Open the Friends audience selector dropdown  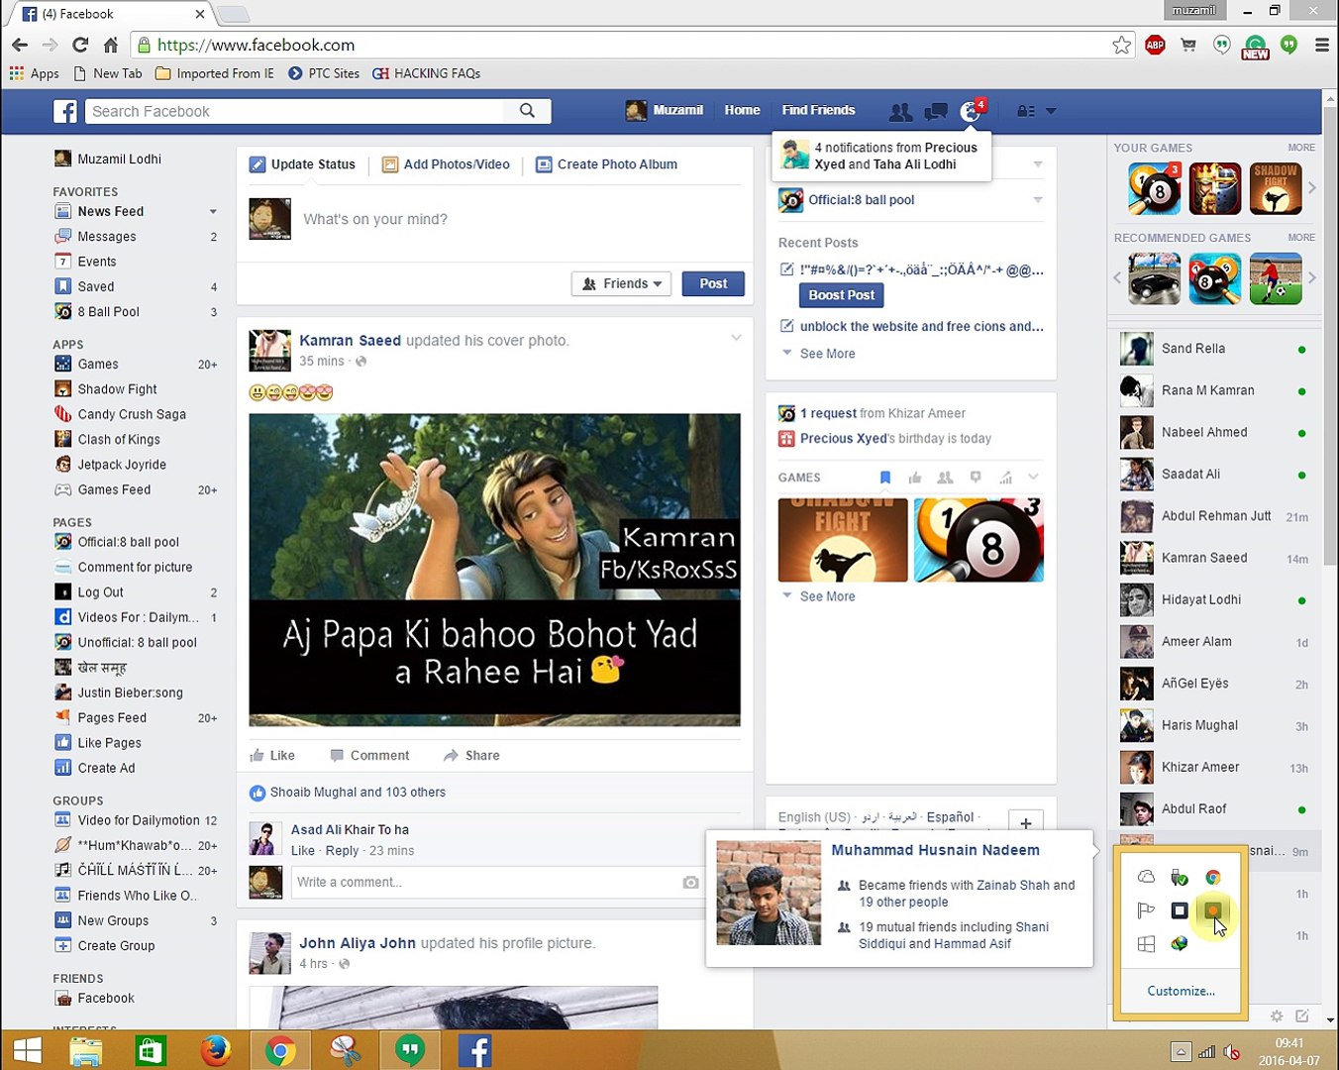click(621, 283)
